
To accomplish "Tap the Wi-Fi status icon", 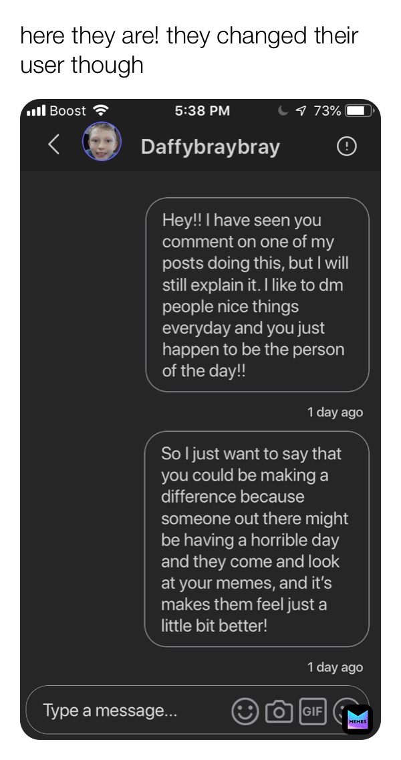I will point(101,110).
